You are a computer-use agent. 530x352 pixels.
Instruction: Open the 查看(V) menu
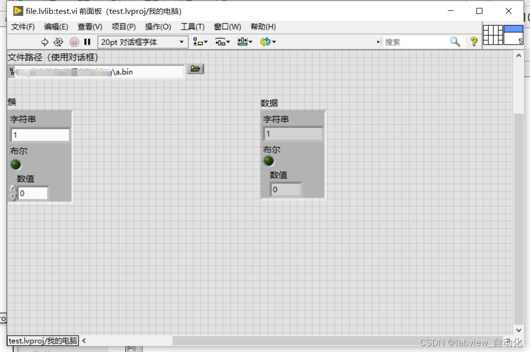point(90,27)
